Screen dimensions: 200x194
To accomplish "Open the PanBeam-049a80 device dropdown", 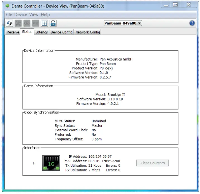I will (x=123, y=23).
